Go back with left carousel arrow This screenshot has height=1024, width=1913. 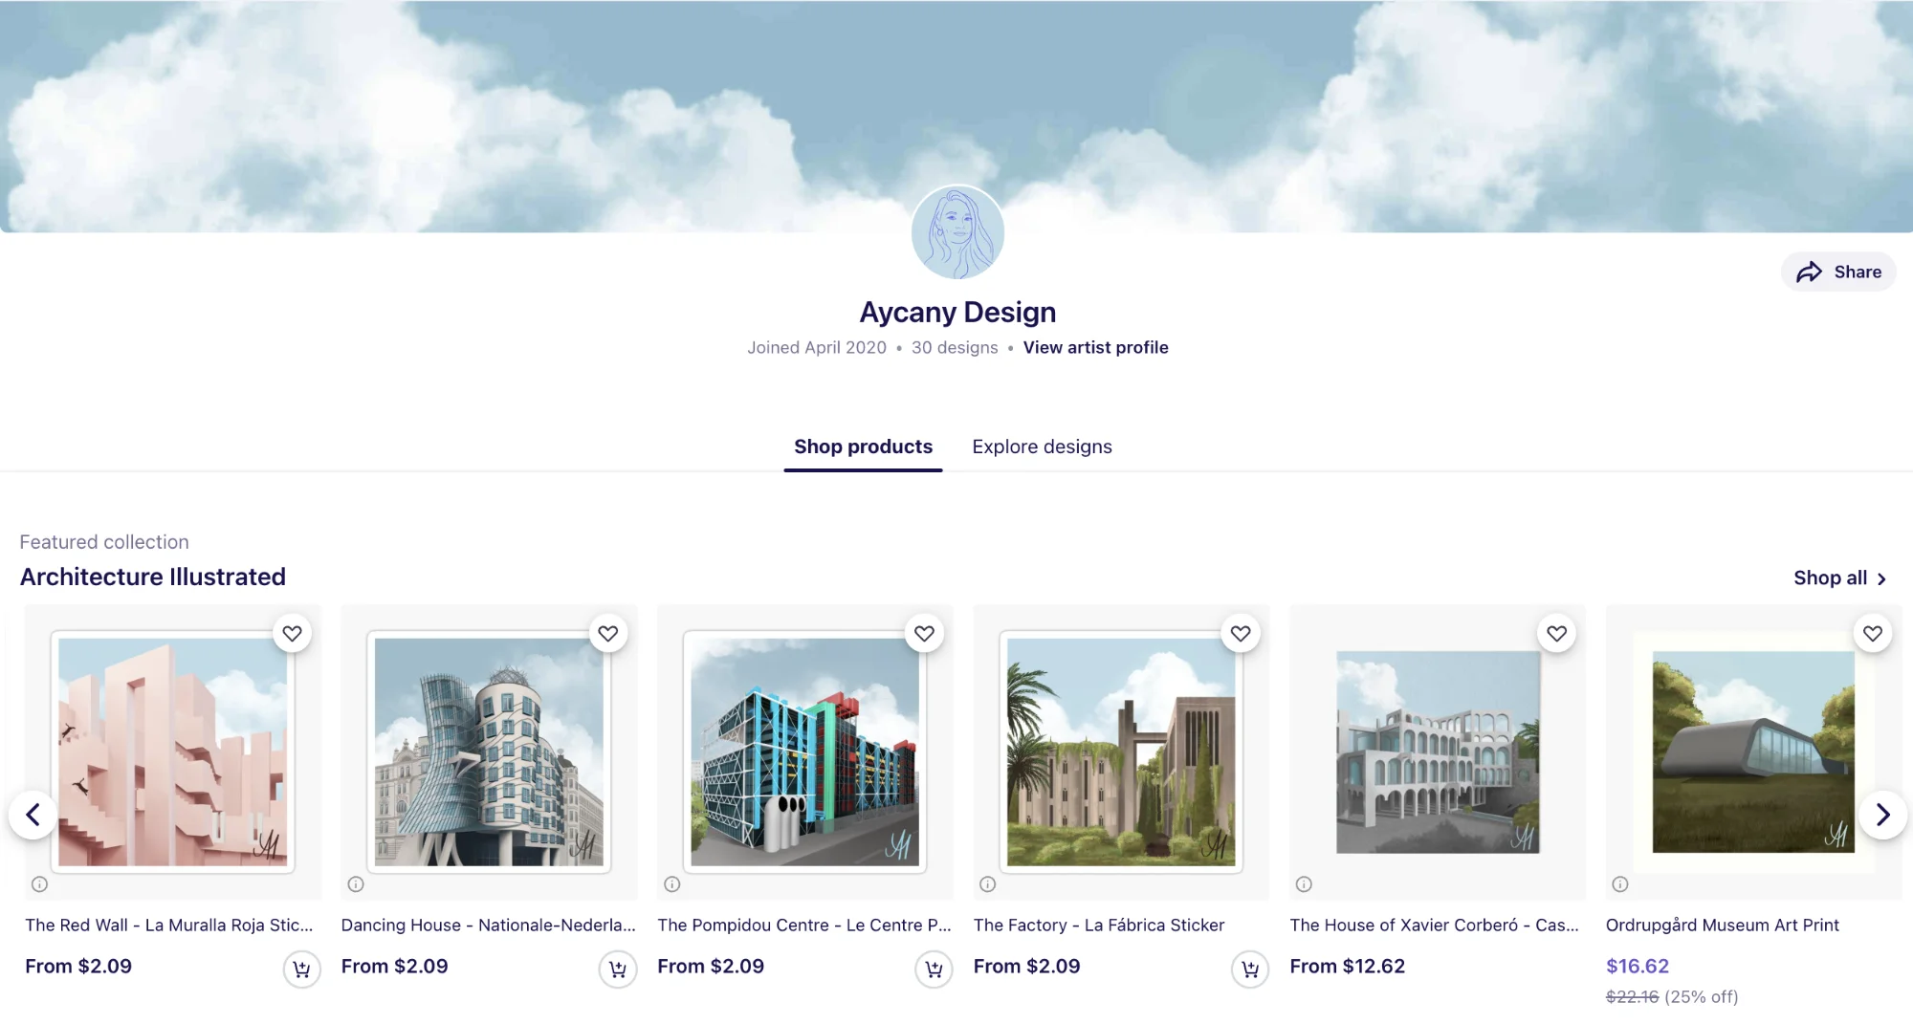[x=32, y=814]
